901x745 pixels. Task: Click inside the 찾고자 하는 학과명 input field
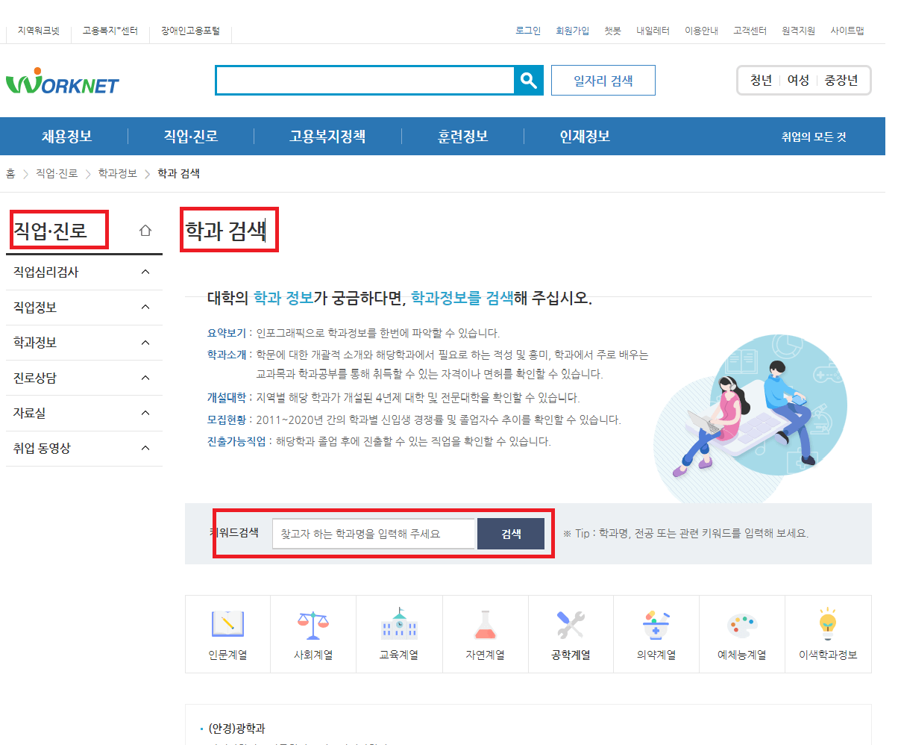(373, 534)
